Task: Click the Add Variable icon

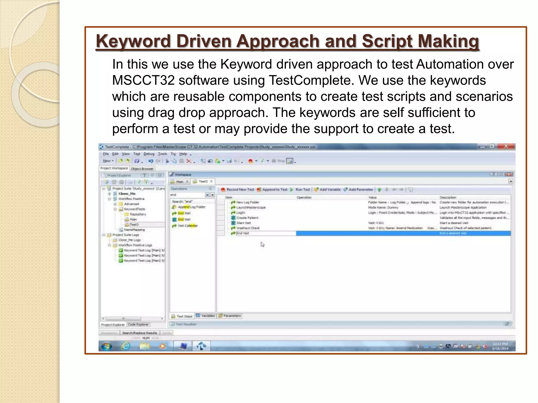Action: point(316,190)
